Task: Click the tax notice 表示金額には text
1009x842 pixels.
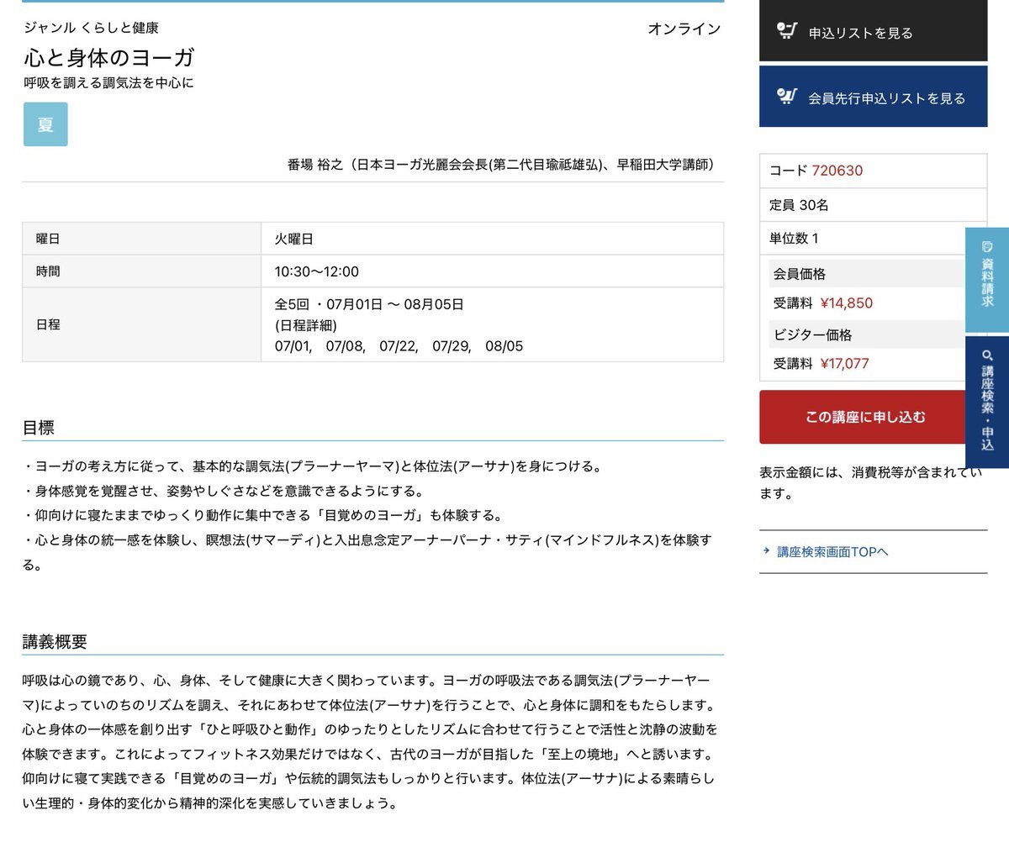Action: 870,482
